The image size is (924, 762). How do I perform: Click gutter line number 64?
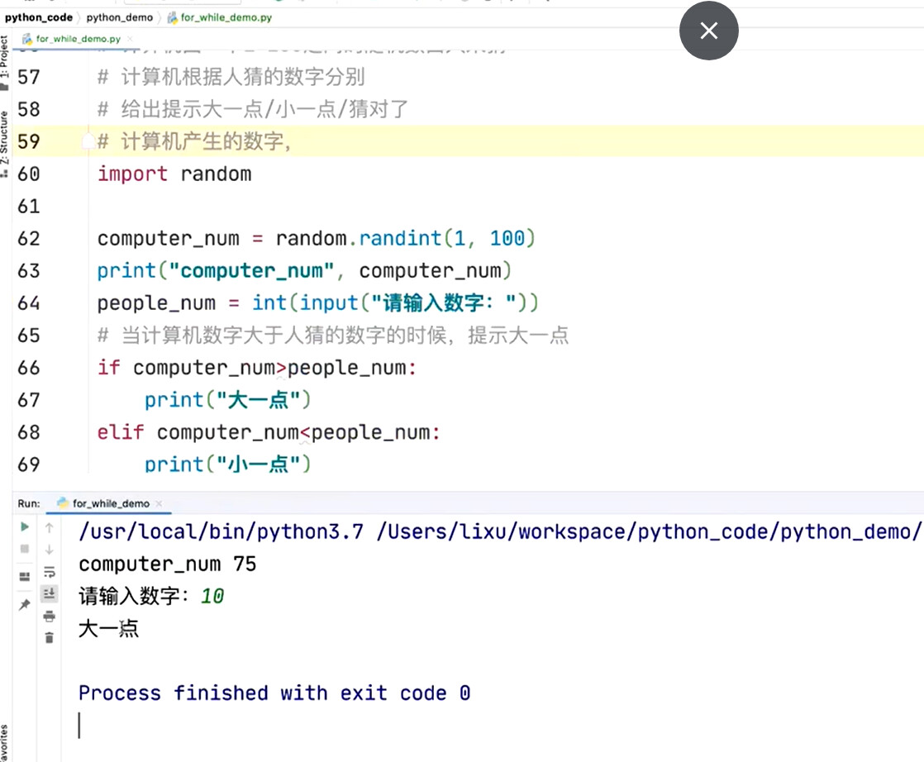pos(28,303)
